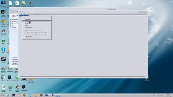This screenshot has height=97, width=173.
Task: Open system protection link in Control Panel sidebar
Action: click(x=15, y=24)
